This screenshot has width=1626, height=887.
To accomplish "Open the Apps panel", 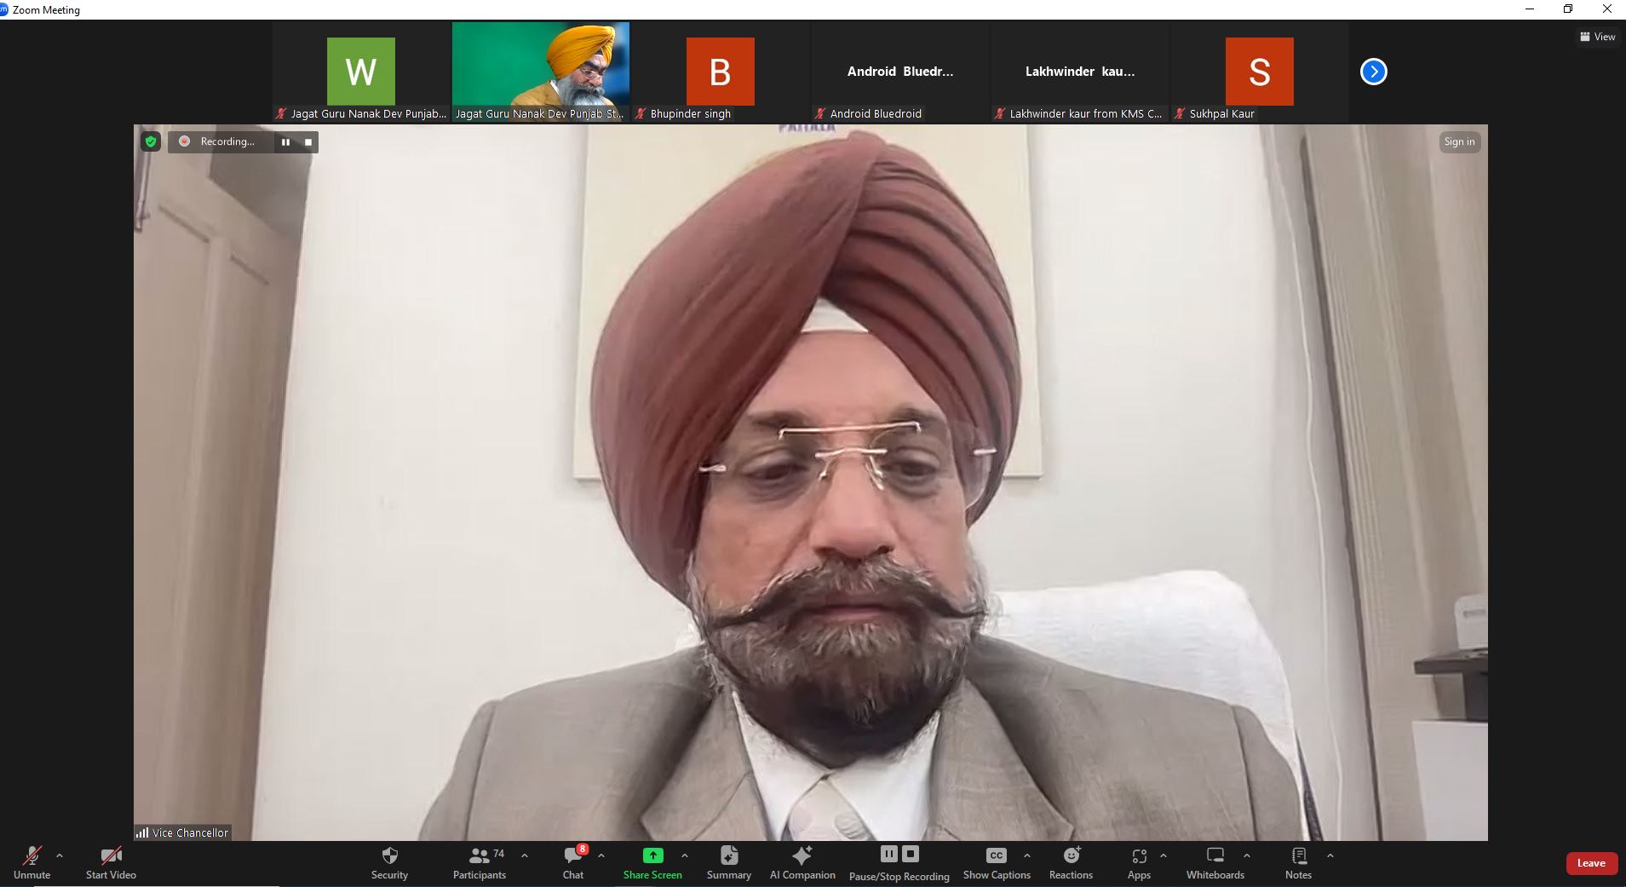I will (x=1139, y=862).
